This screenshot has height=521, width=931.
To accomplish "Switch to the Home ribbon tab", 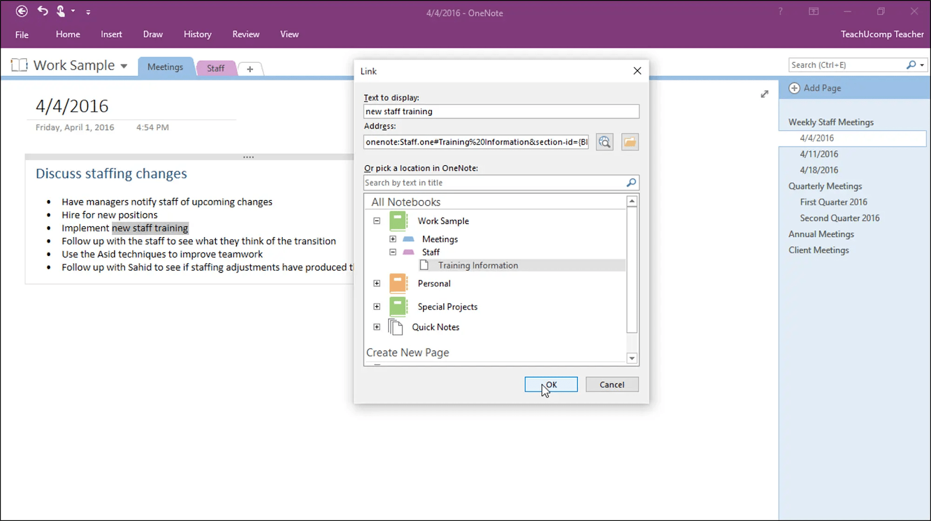I will [x=68, y=34].
